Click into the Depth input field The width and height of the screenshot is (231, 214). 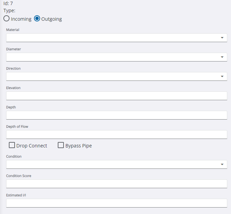point(117,115)
